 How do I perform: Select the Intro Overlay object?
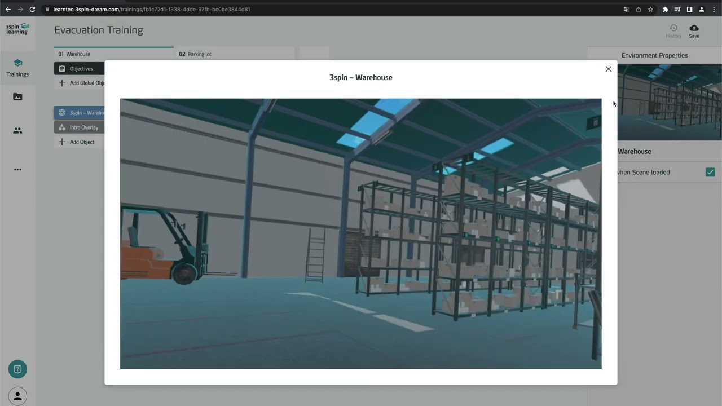pos(80,127)
